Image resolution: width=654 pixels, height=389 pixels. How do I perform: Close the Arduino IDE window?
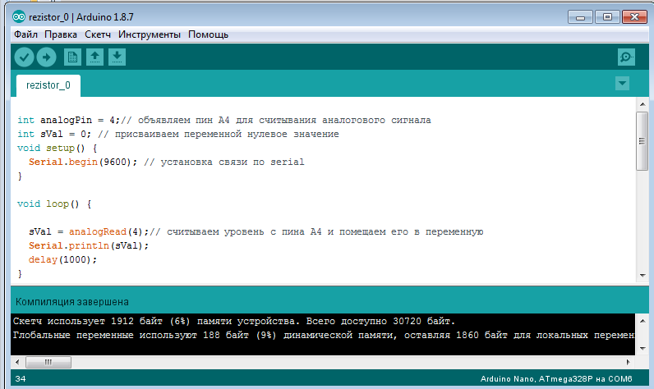634,17
